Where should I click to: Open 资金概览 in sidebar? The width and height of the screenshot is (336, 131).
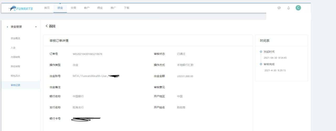click(15, 38)
